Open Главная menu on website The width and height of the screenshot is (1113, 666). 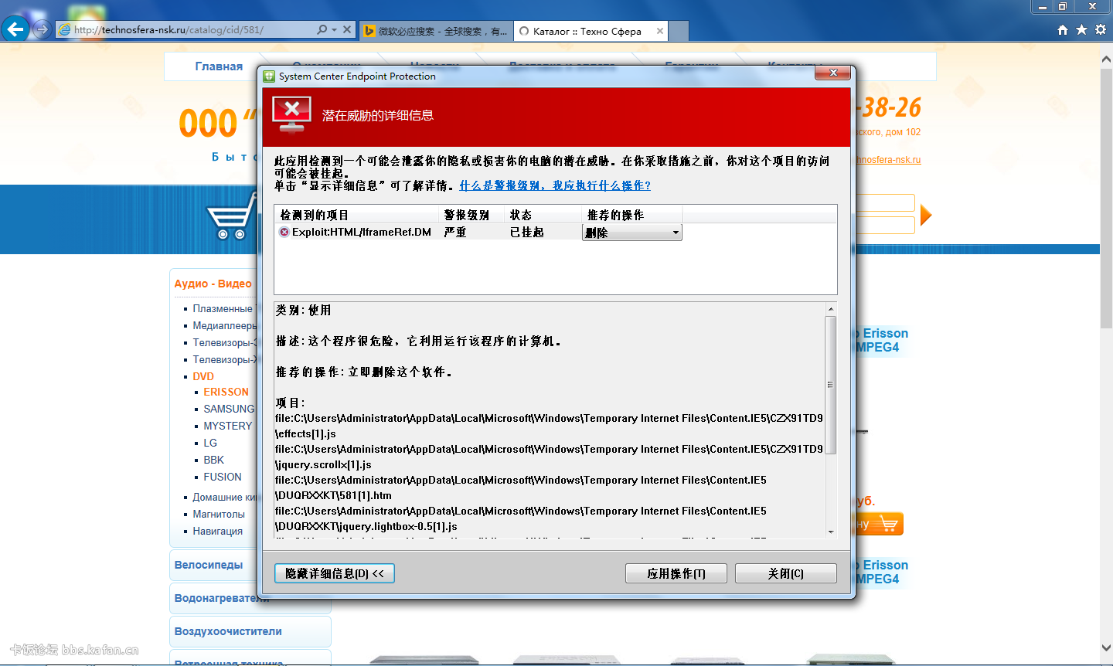[x=219, y=66]
